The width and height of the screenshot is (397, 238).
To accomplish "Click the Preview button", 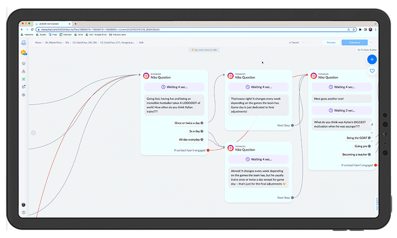I will pyautogui.click(x=331, y=43).
